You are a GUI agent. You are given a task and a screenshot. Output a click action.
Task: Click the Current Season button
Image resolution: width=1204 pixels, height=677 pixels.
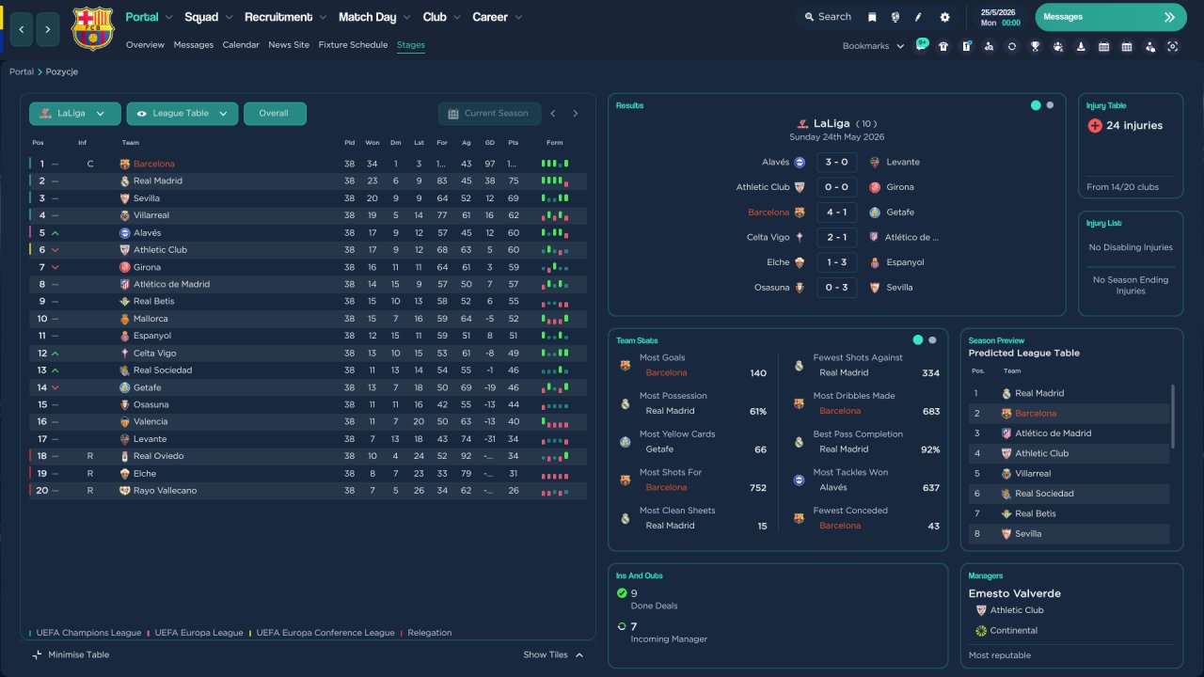[x=489, y=114]
